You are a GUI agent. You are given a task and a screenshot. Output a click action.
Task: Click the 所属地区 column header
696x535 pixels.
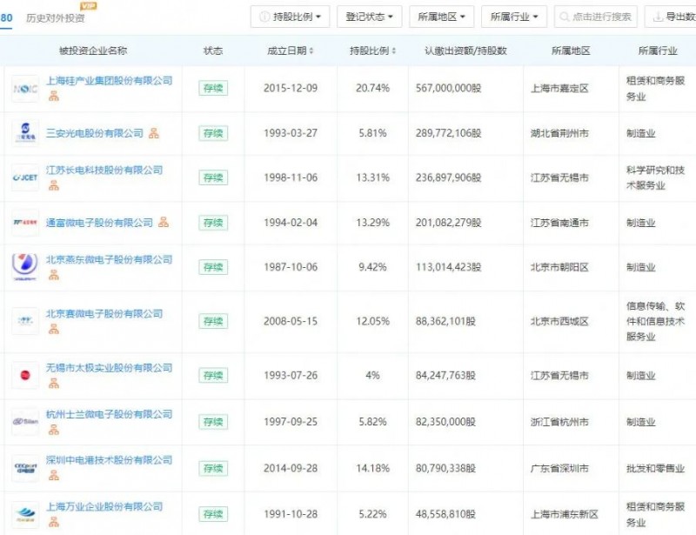[x=571, y=50]
